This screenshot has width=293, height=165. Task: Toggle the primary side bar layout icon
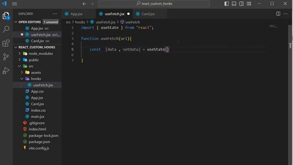pos(227,4)
